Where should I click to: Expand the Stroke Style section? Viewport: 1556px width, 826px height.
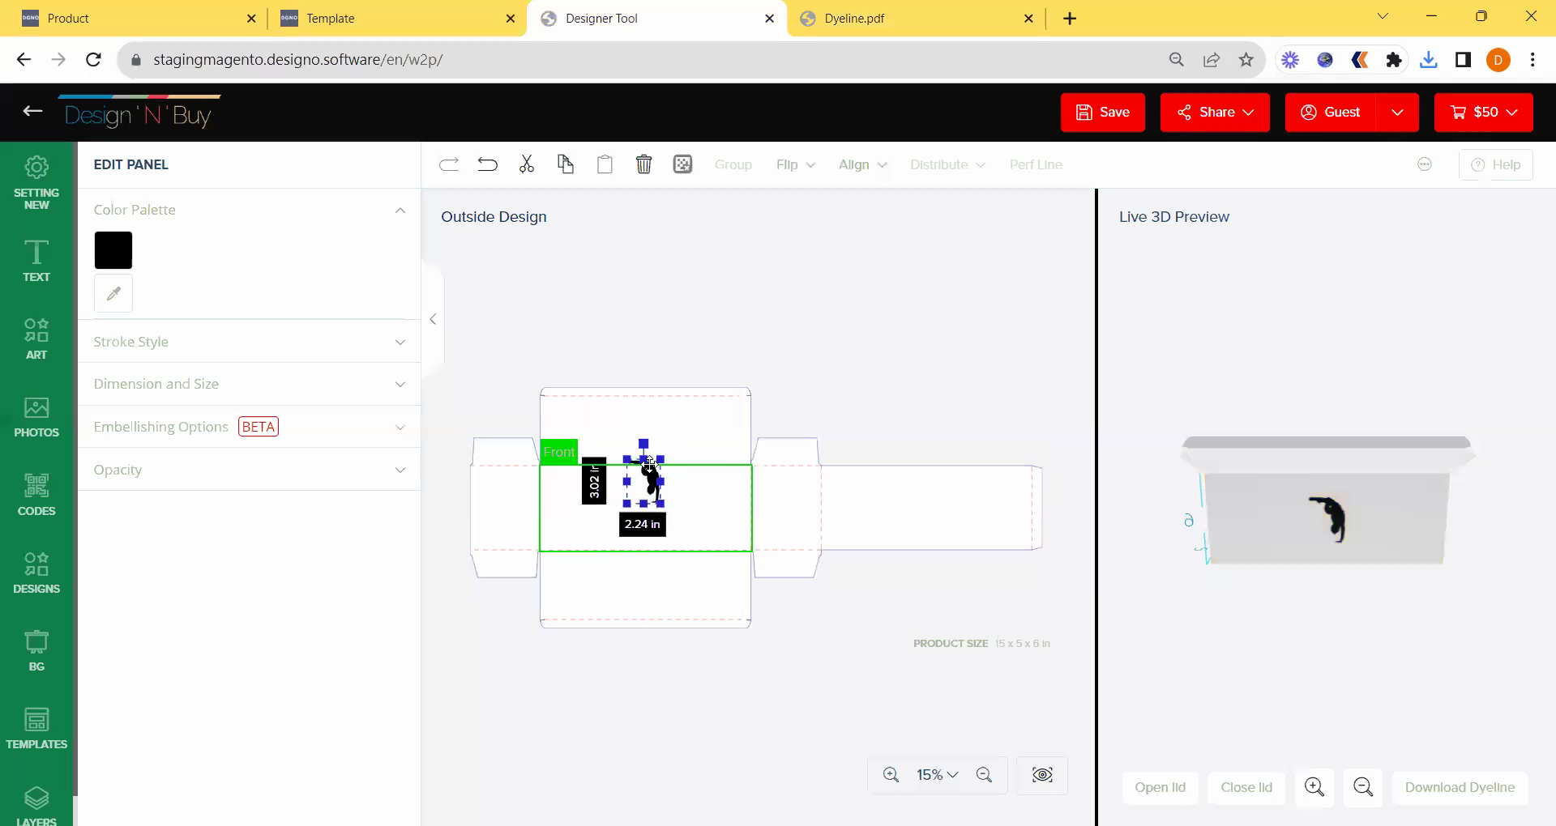coord(249,342)
